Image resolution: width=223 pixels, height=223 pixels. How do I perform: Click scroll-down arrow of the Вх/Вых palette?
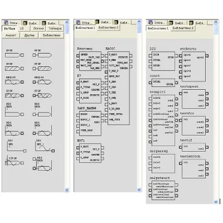point(67,190)
